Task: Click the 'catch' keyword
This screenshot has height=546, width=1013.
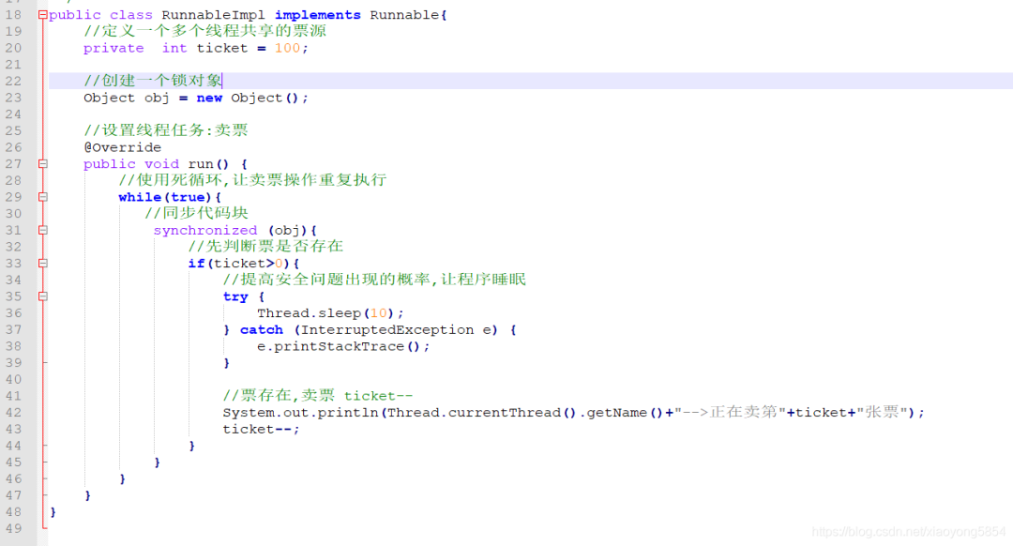Action: (x=262, y=330)
